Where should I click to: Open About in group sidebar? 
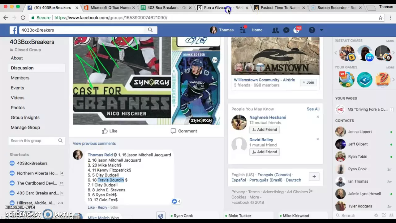pyautogui.click(x=17, y=58)
